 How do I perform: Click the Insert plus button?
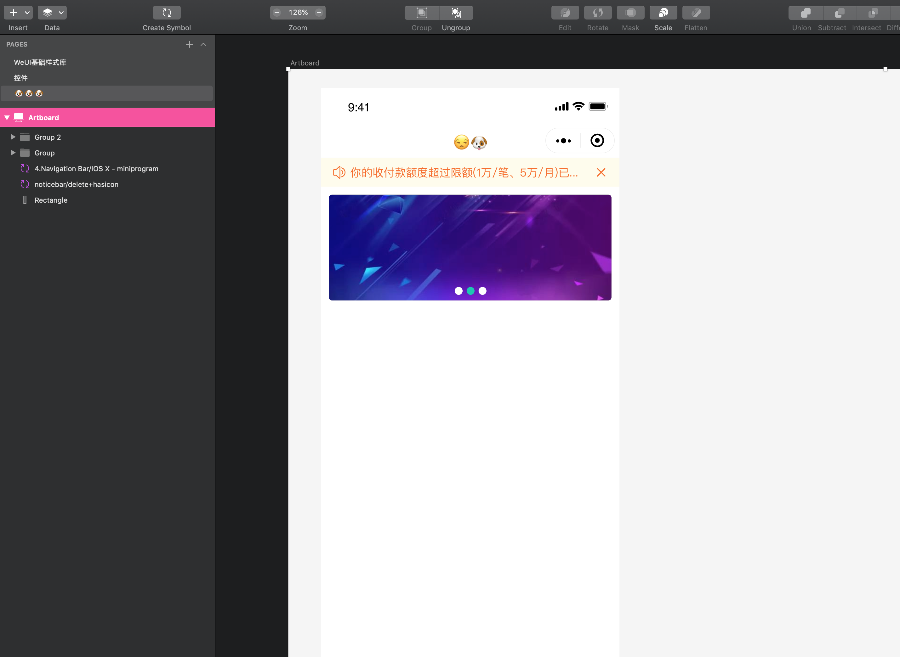click(14, 13)
